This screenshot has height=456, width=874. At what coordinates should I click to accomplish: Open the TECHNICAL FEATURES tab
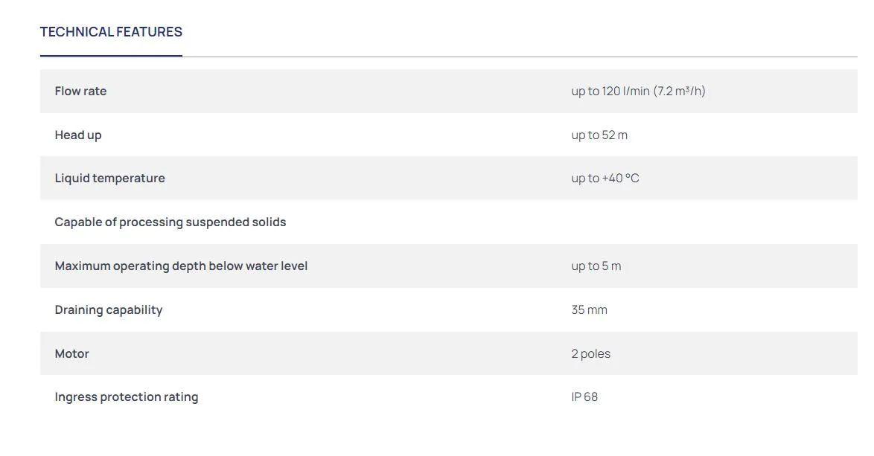point(111,32)
